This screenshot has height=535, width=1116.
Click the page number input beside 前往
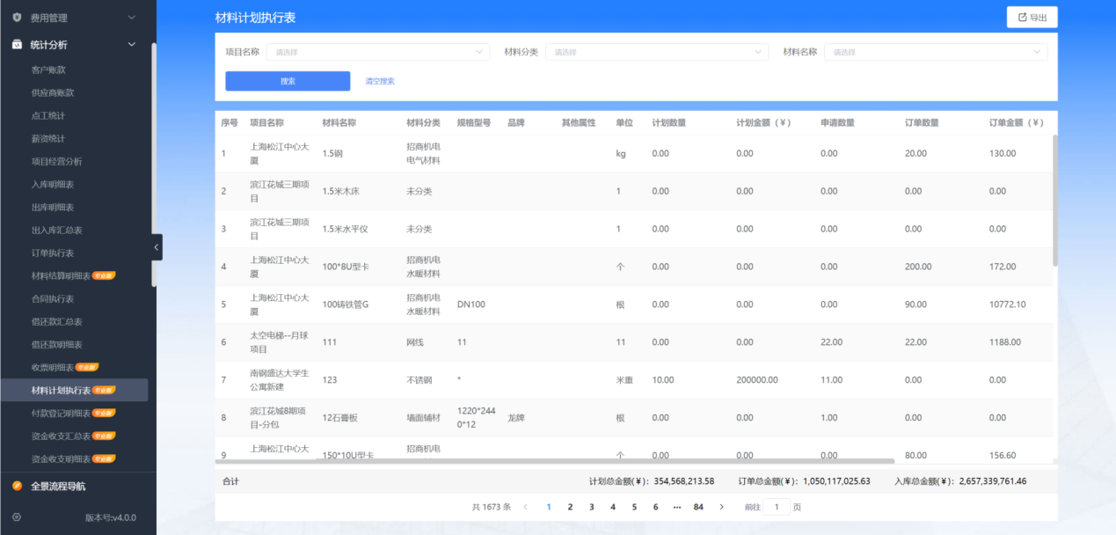(x=775, y=507)
